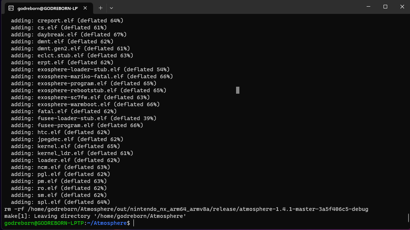Click the line 'adding: spl.elf (deflated 64%)'

(x=60, y=202)
